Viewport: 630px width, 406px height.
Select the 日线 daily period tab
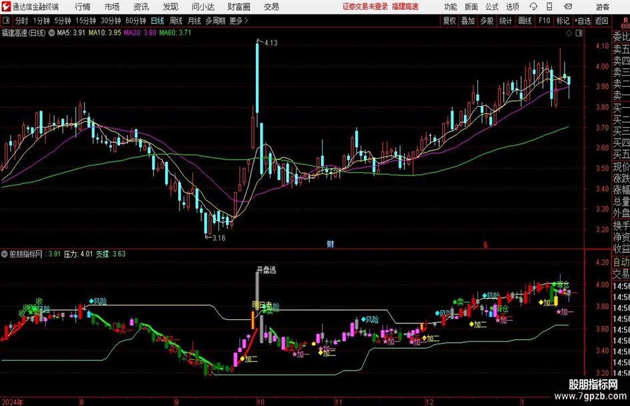(157, 21)
